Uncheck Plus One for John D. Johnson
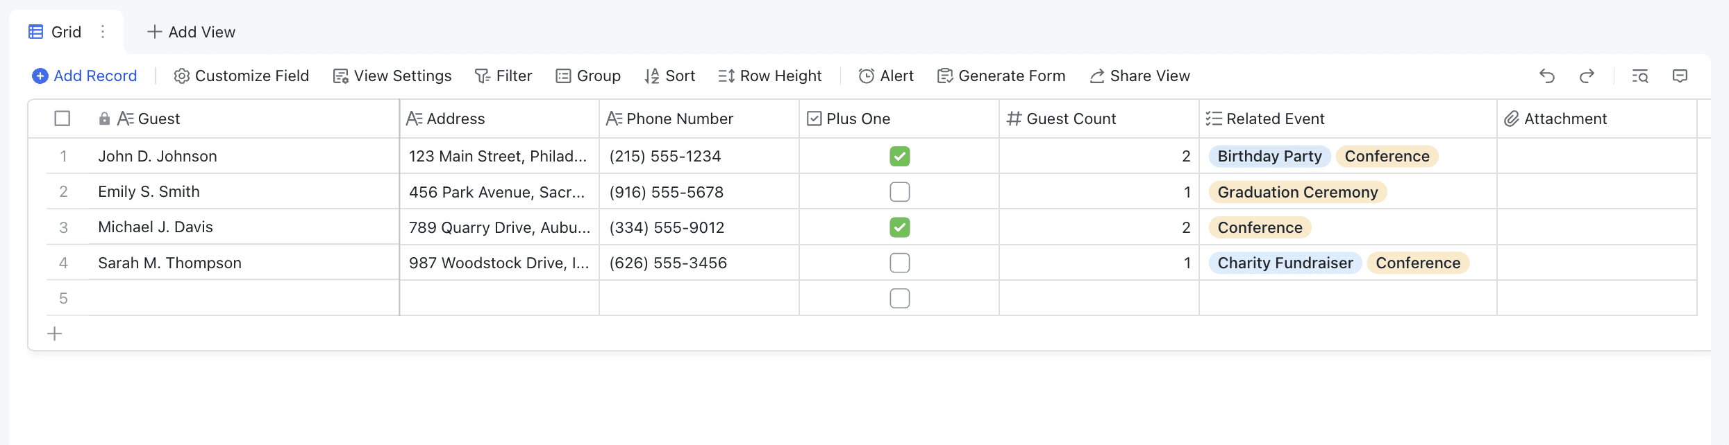Image resolution: width=1729 pixels, height=445 pixels. pos(899,157)
